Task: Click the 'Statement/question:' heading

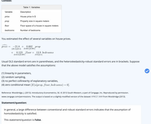Action: pos(14,103)
